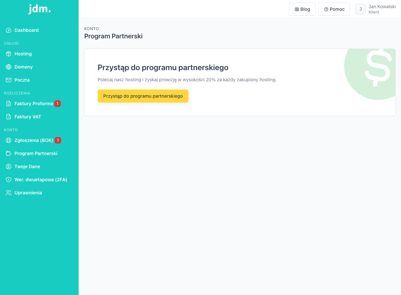401x295 pixels.
Task: Click the 2FA shield icon
Action: pos(9,180)
